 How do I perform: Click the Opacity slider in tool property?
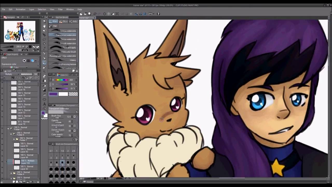tap(59, 122)
